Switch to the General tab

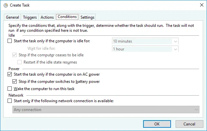point(12,17)
